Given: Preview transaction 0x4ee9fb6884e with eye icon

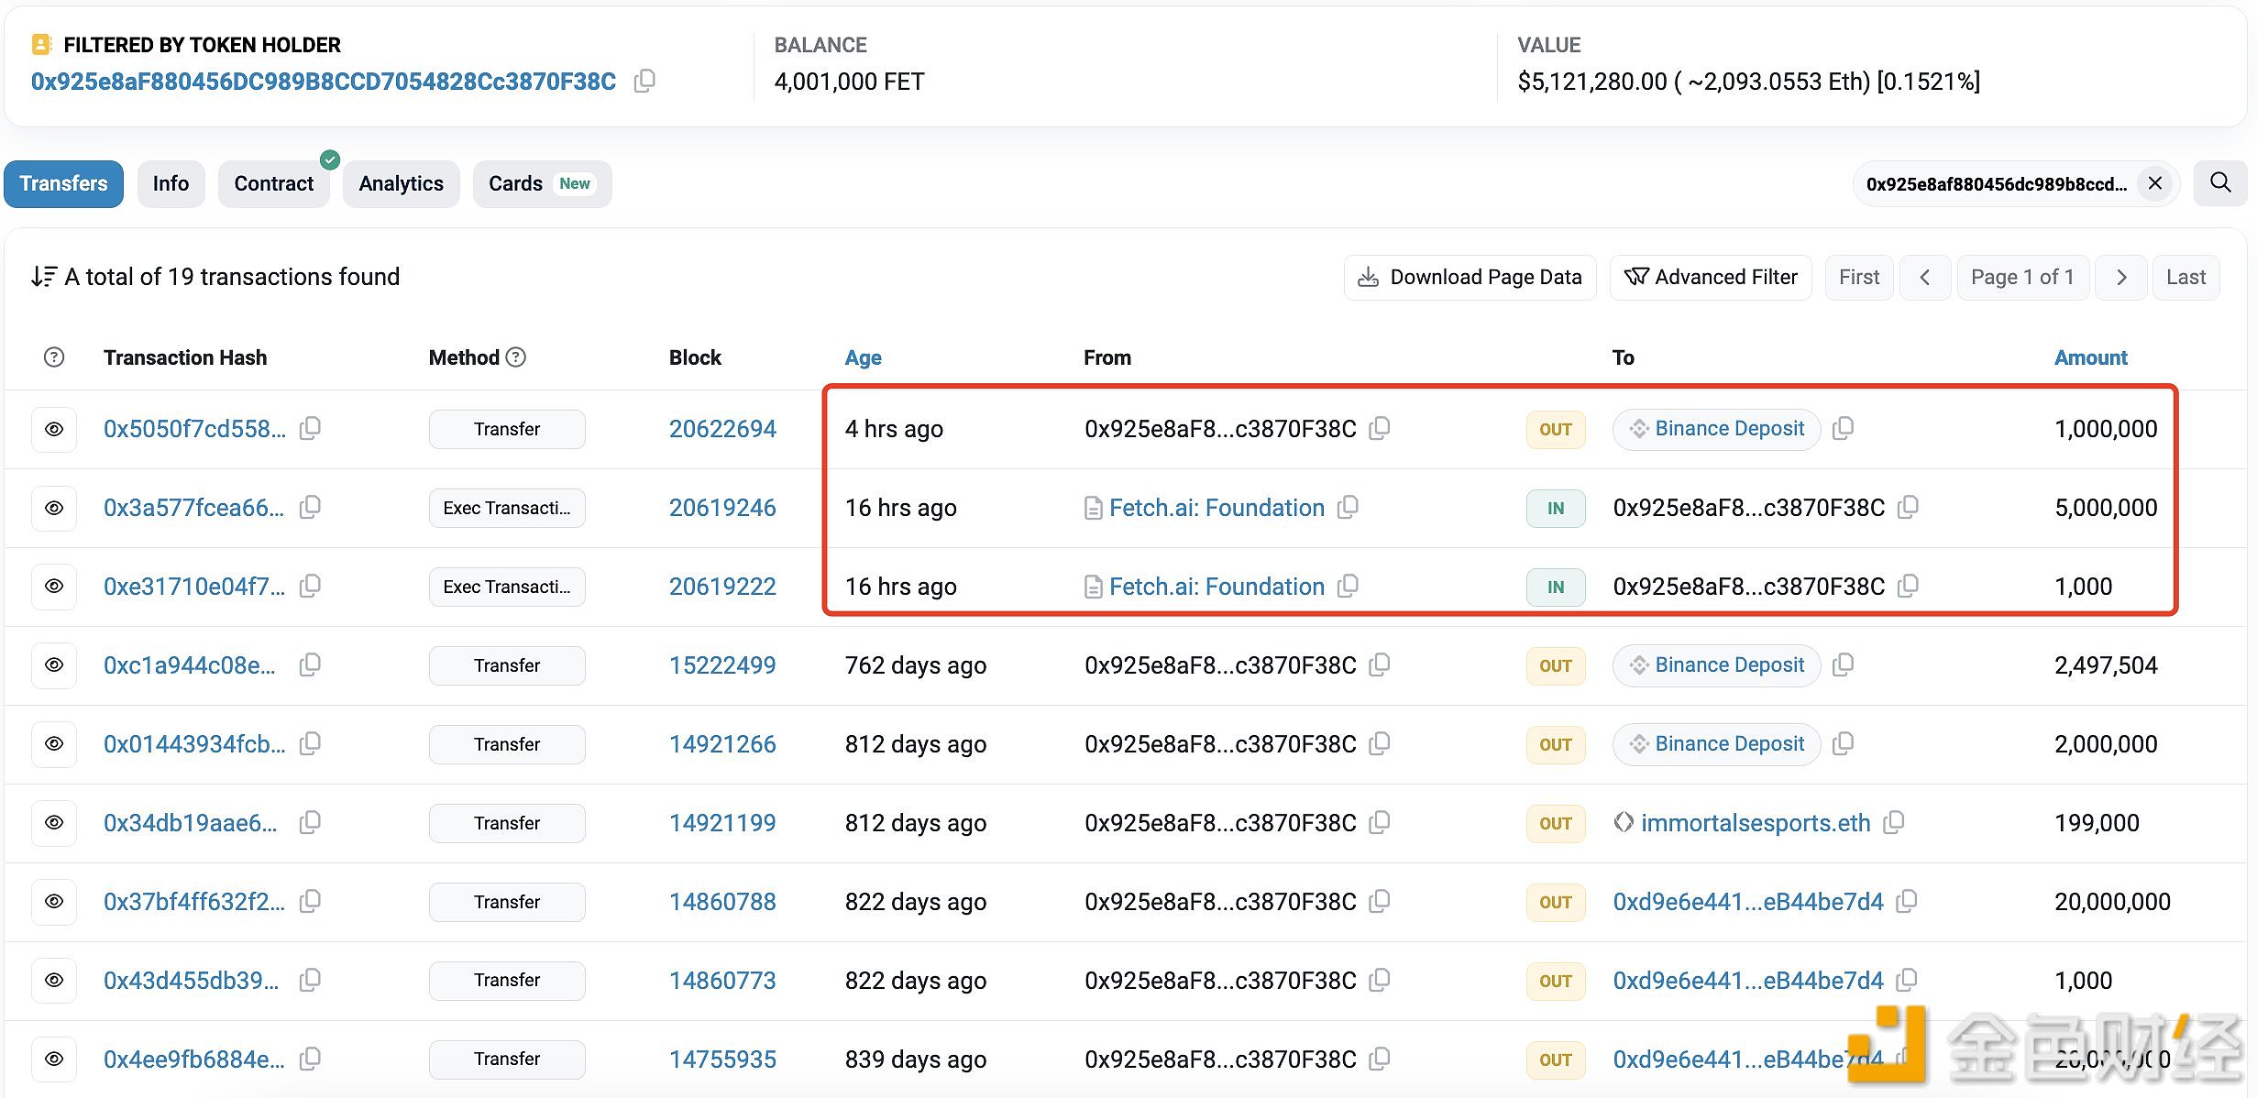Looking at the screenshot, I should (x=54, y=1060).
